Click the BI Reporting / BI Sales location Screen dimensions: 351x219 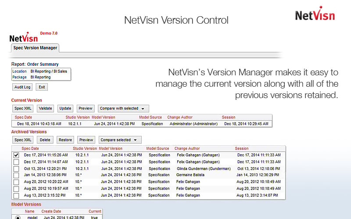coord(49,71)
